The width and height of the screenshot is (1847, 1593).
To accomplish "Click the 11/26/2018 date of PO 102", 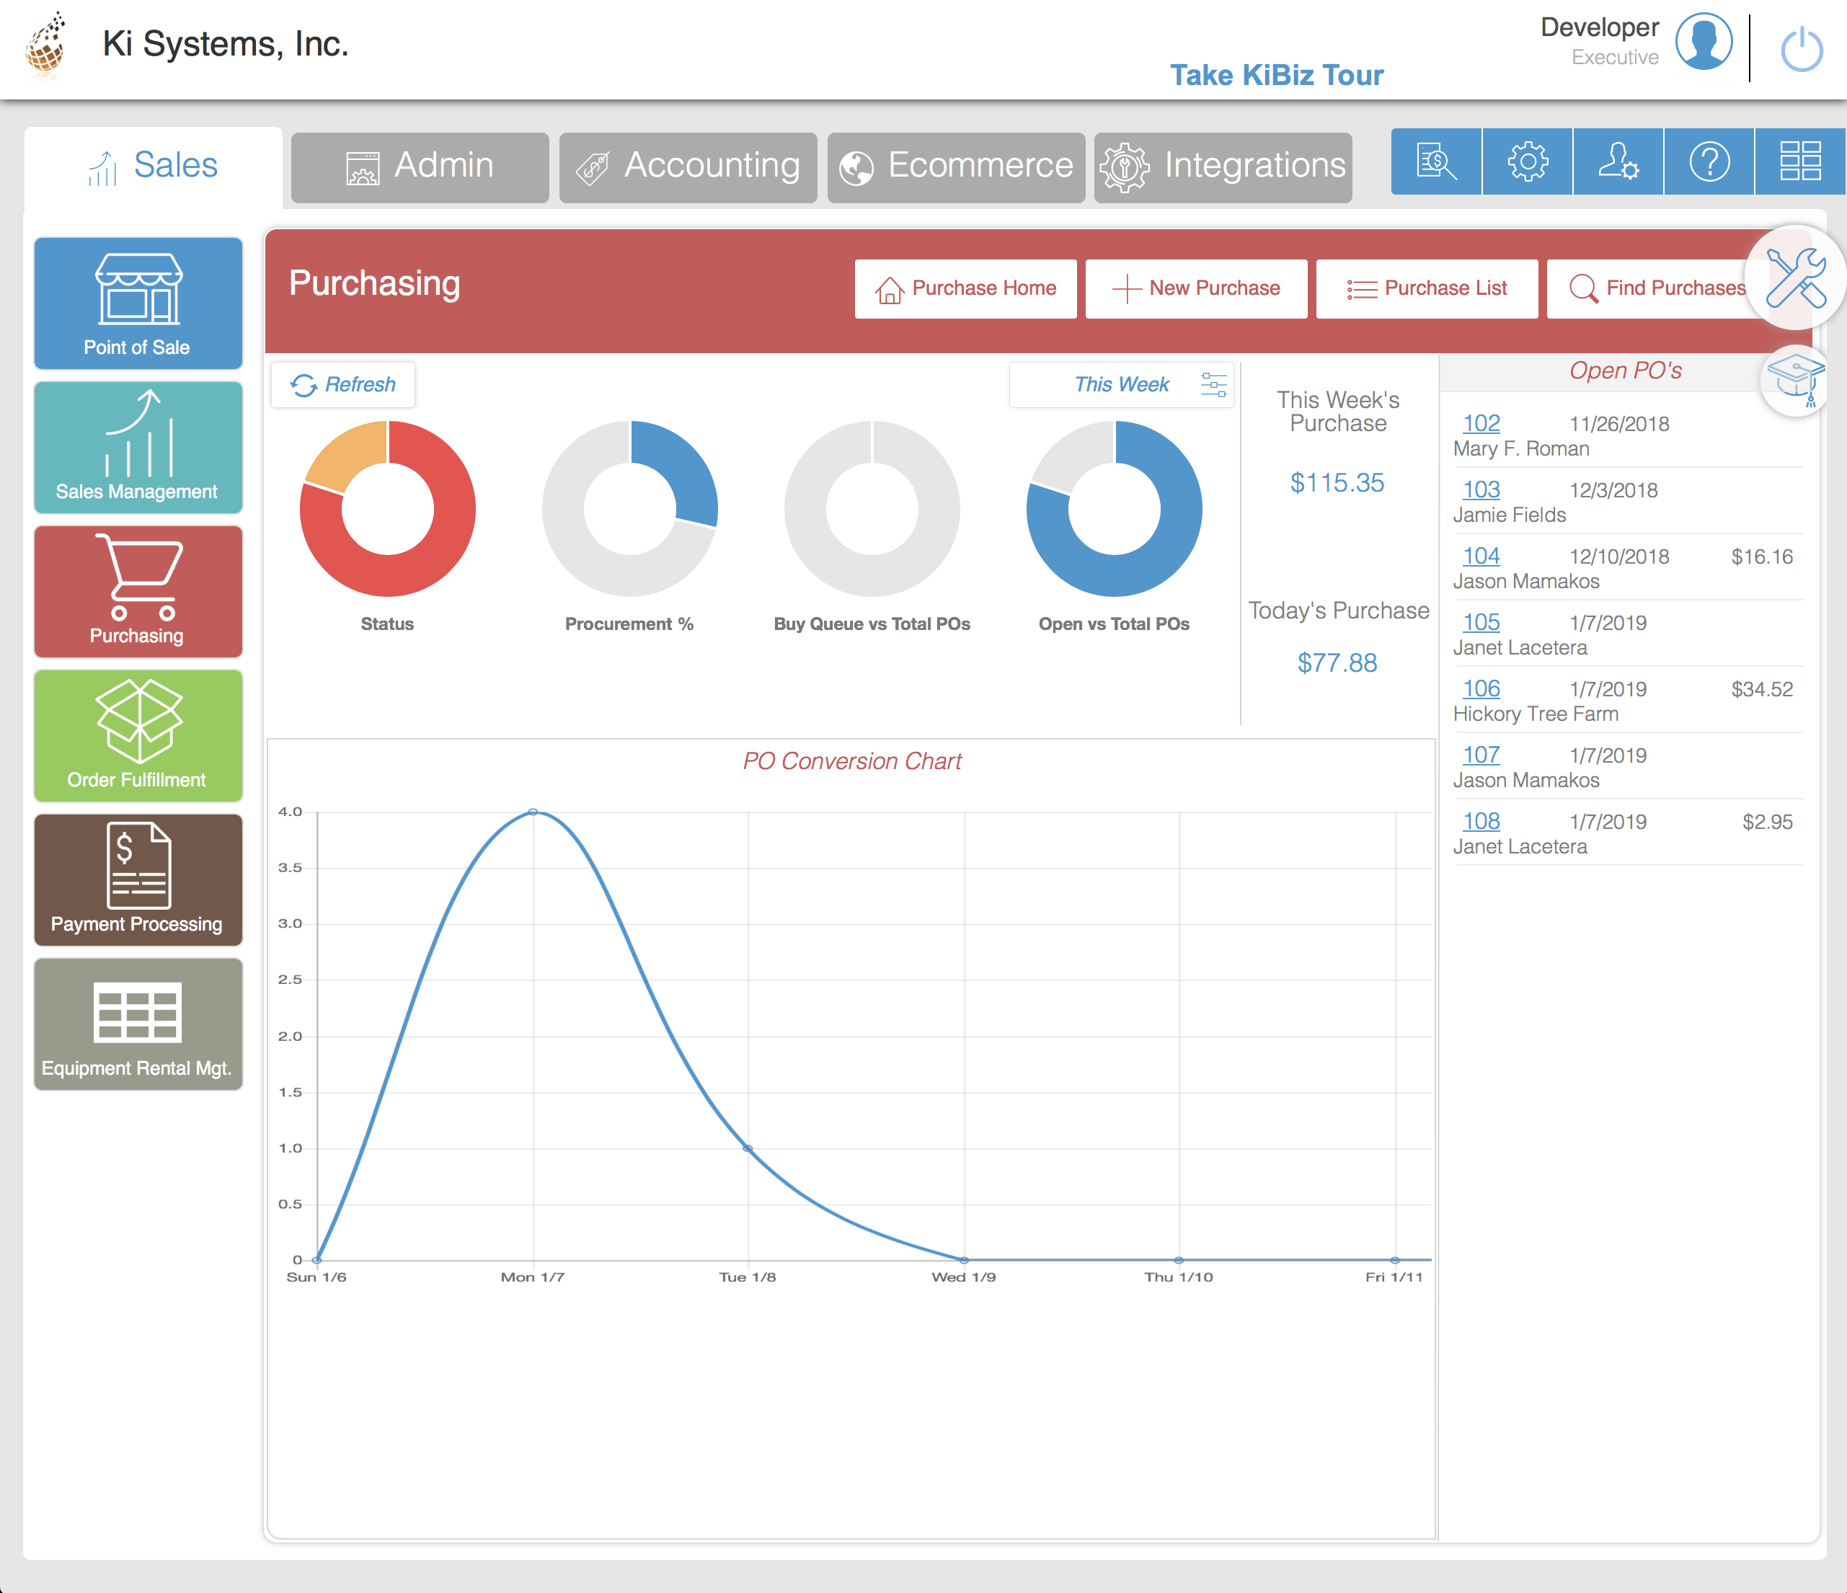I will [x=1618, y=425].
